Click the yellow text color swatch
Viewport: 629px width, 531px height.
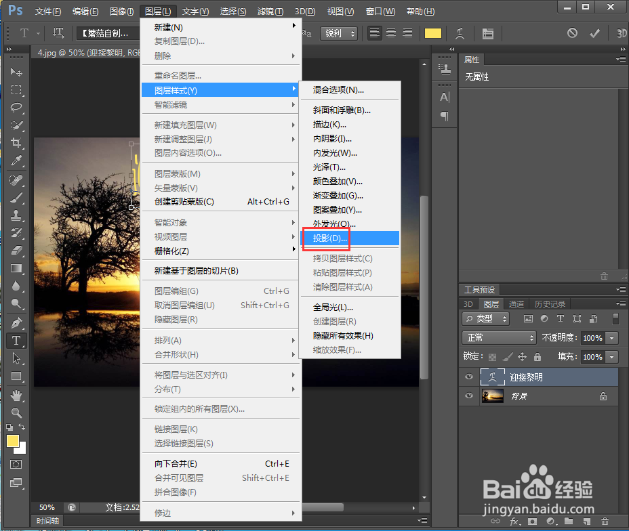coord(432,33)
